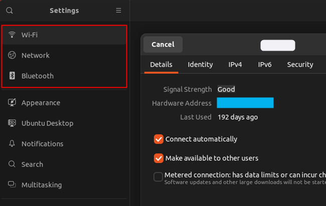
Task: Select the IPv6 tab
Action: (x=265, y=65)
